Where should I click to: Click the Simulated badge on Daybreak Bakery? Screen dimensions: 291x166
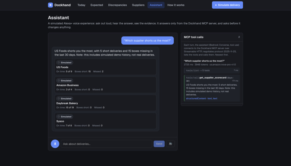(x=65, y=98)
